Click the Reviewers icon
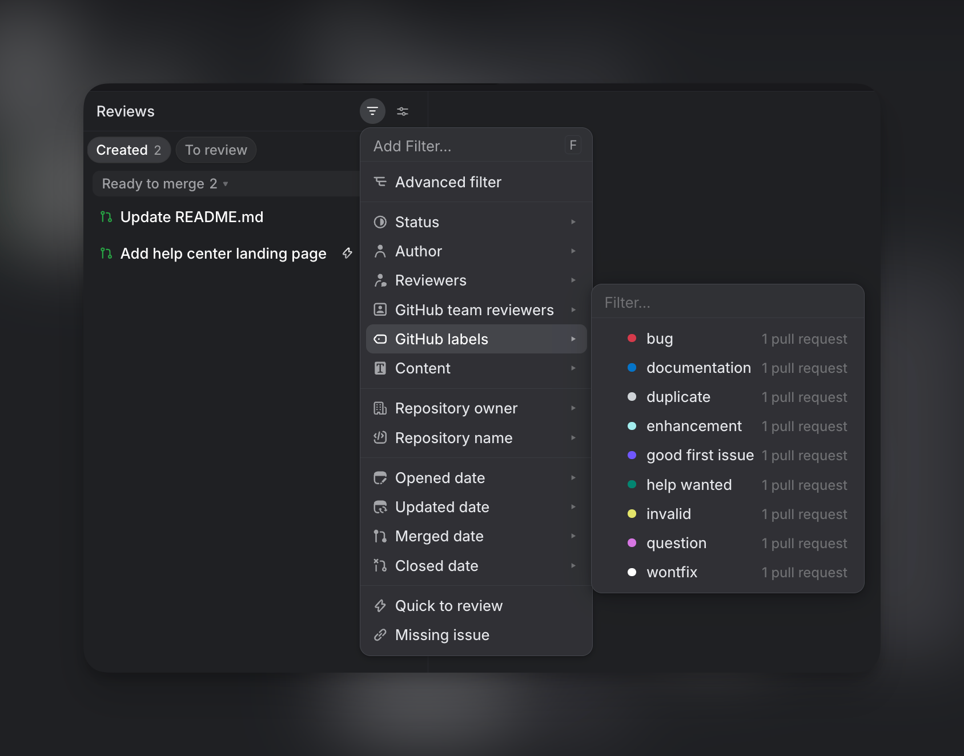 point(380,280)
